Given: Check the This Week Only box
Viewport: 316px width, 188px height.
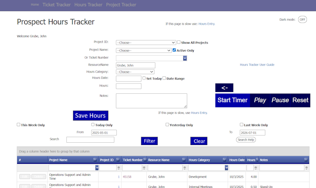Looking at the screenshot, I should pos(18,125).
